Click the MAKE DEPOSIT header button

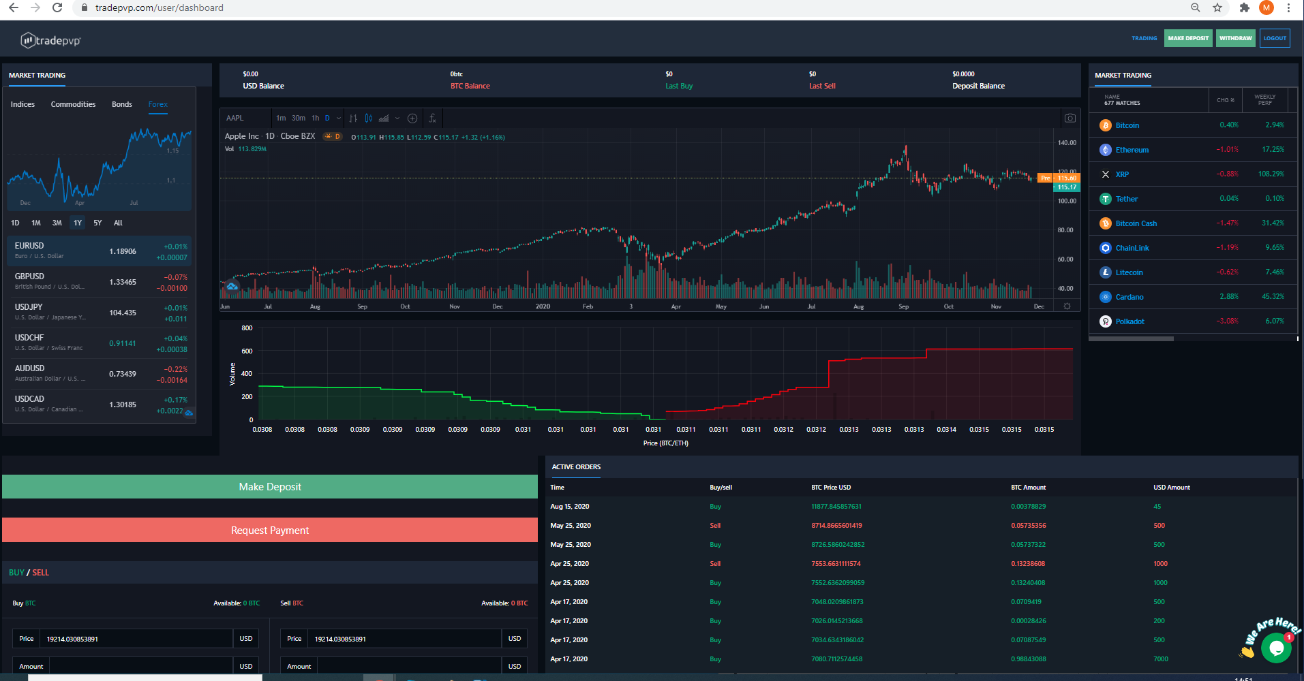[1188, 38]
